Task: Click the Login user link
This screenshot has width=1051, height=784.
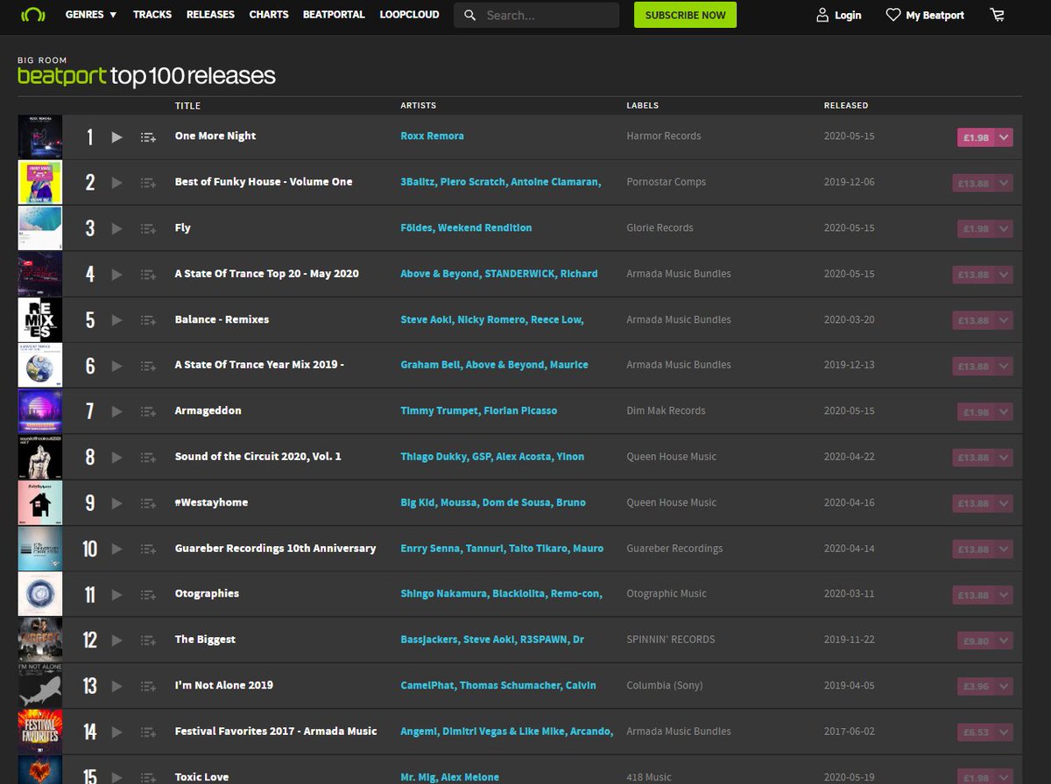Action: [838, 15]
